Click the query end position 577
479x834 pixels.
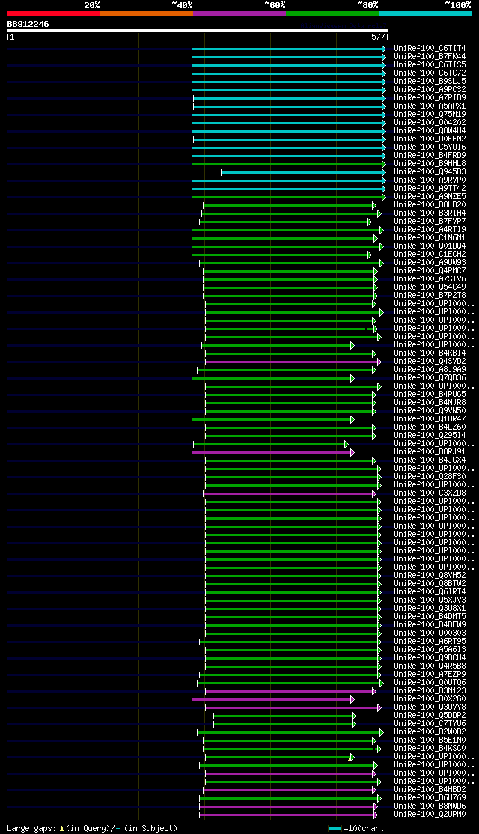tap(378, 37)
